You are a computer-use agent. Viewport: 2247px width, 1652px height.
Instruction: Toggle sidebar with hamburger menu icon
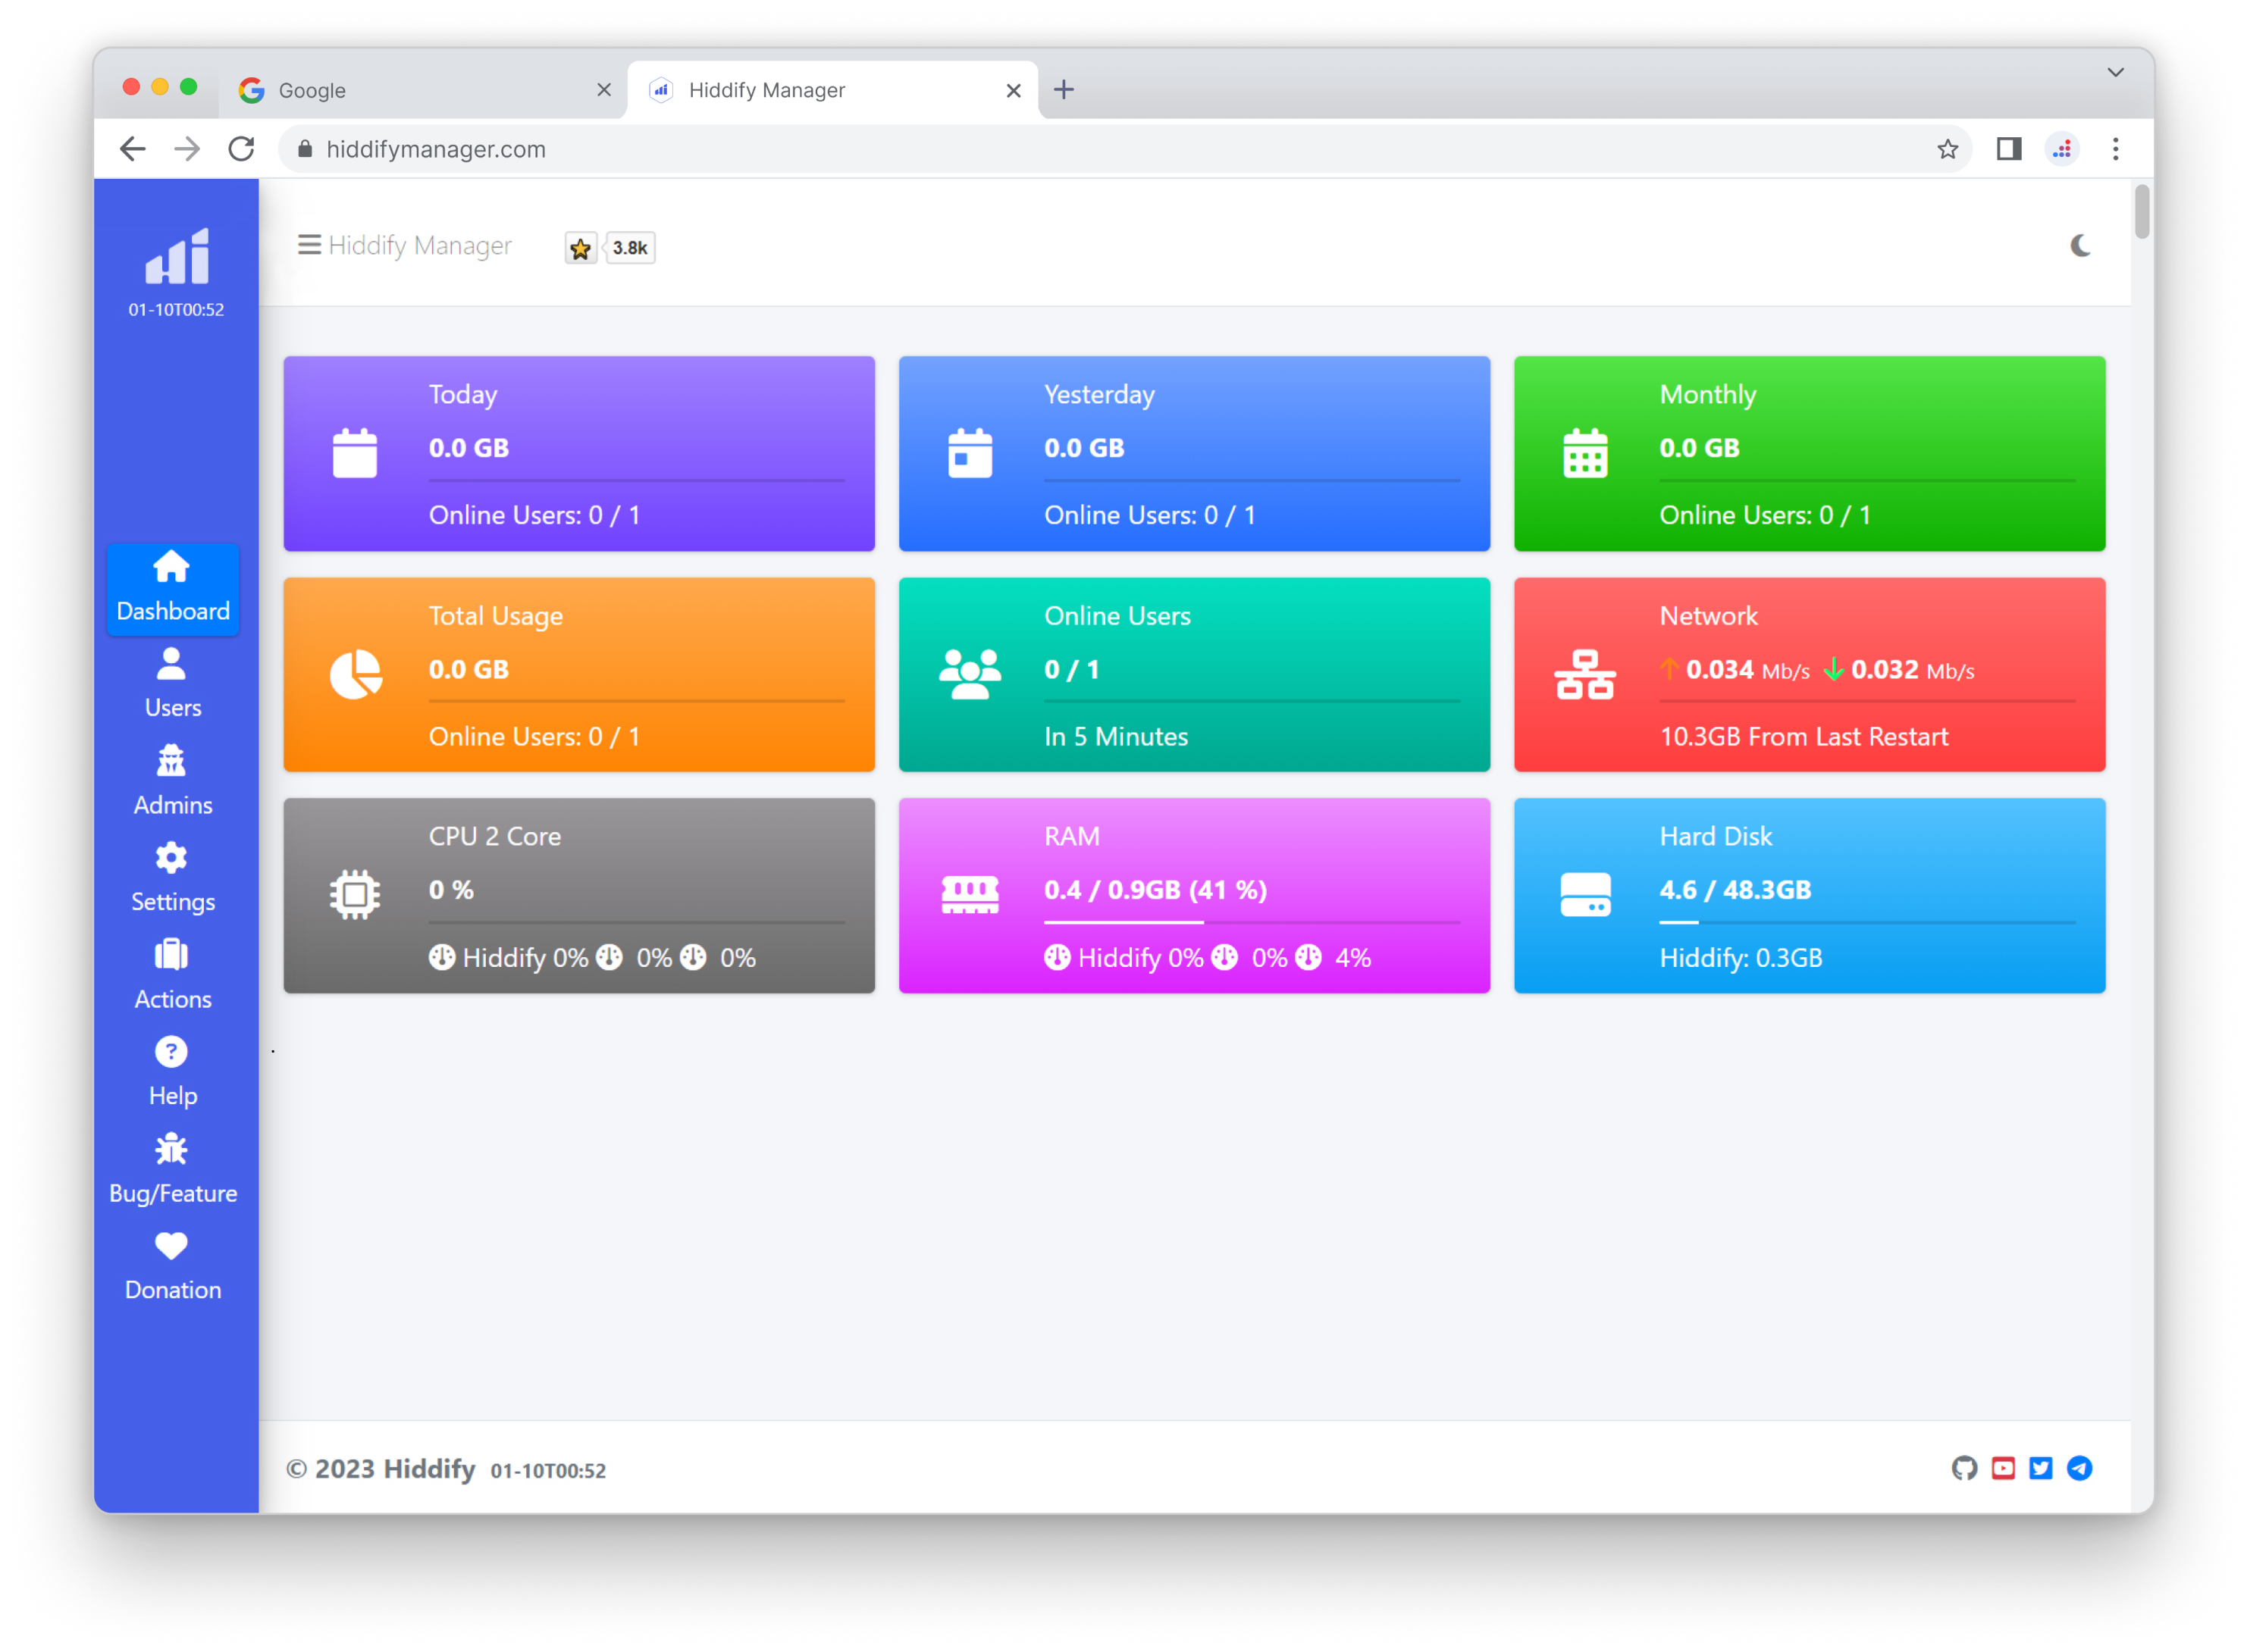(x=309, y=245)
